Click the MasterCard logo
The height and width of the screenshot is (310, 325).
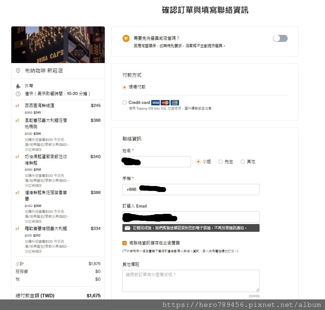point(165,103)
